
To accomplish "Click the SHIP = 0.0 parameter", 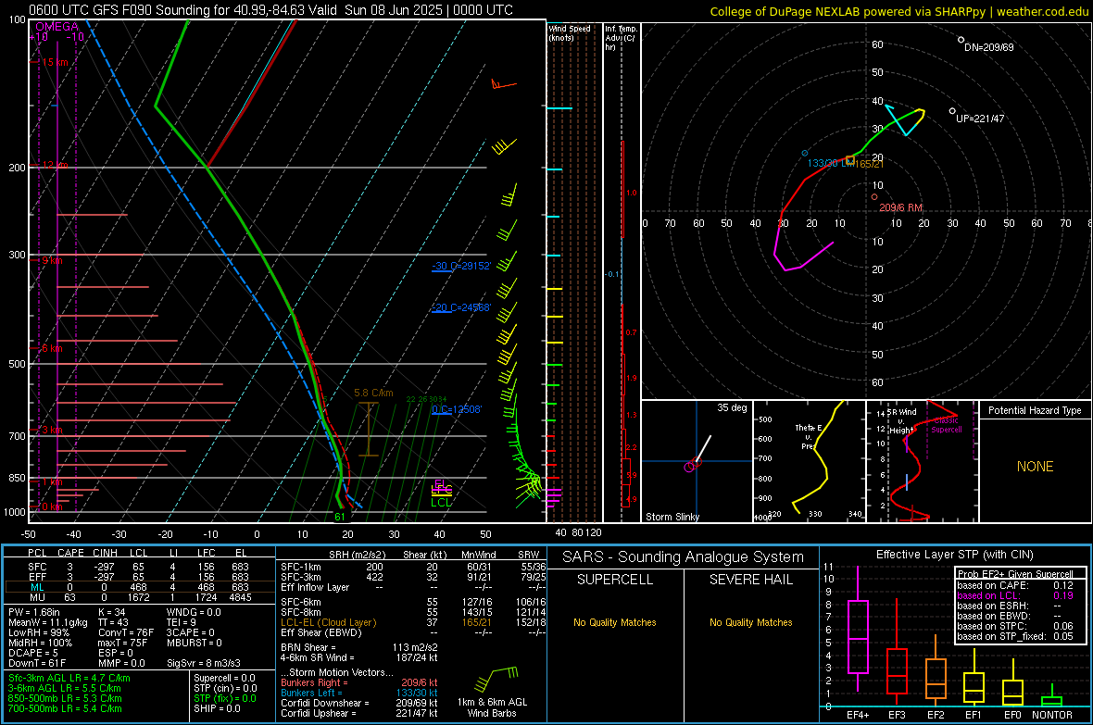I will [x=217, y=708].
